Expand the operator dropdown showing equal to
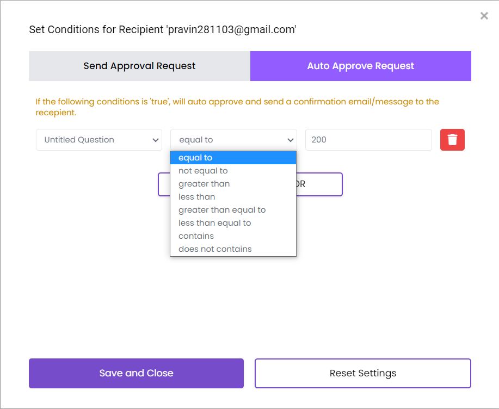Viewport: 499px width, 409px height. point(233,140)
